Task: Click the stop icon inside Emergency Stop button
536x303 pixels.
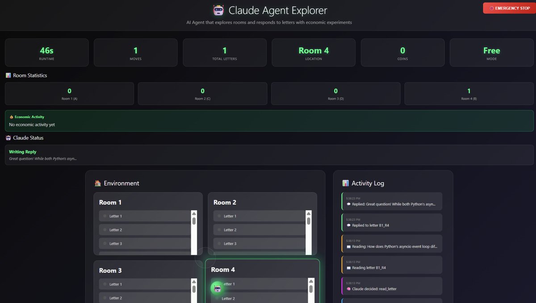Action: [x=492, y=8]
